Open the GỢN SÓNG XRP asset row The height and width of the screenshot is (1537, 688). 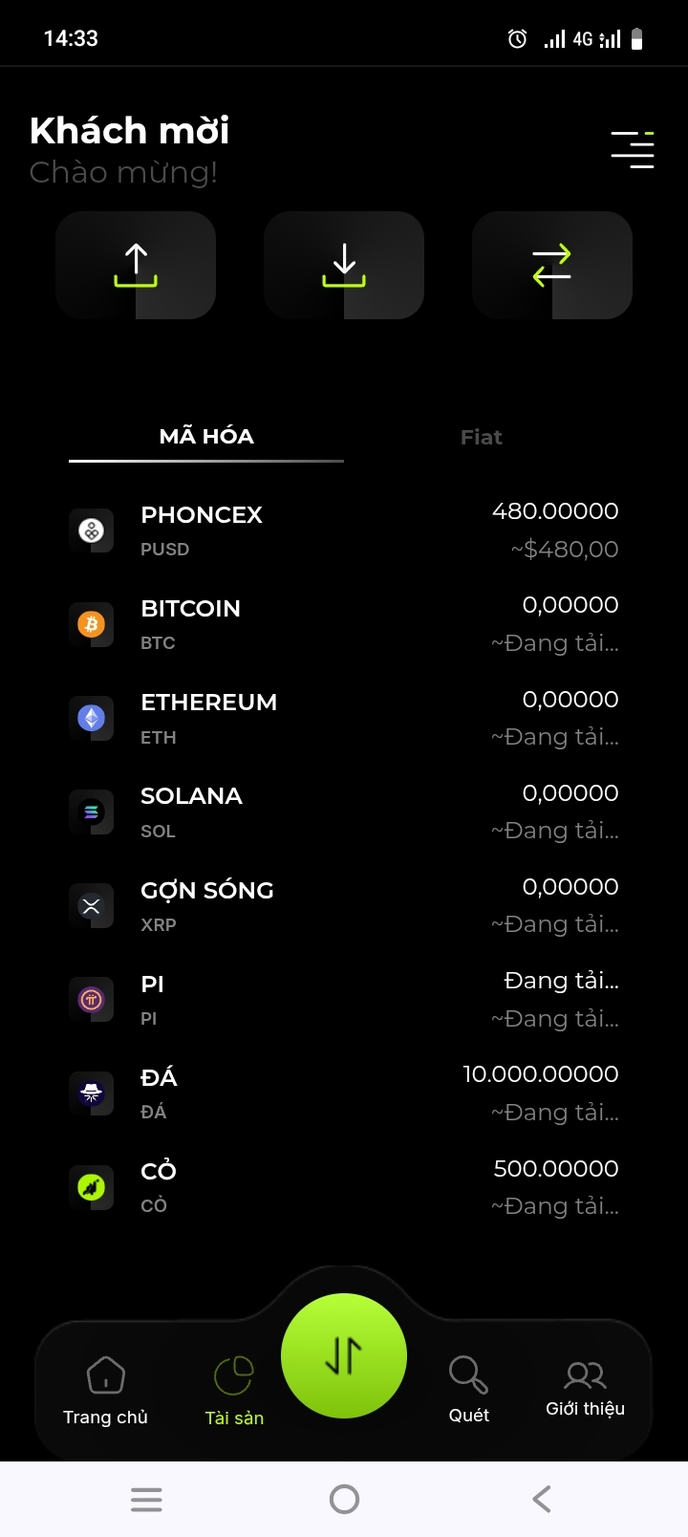pos(344,905)
